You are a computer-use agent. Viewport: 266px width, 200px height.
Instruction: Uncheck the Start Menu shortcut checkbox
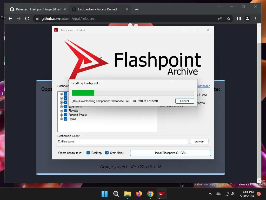(x=107, y=153)
